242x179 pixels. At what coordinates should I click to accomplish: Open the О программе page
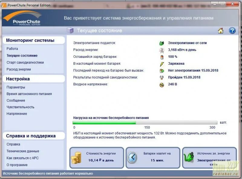pyautogui.click(x=17, y=165)
